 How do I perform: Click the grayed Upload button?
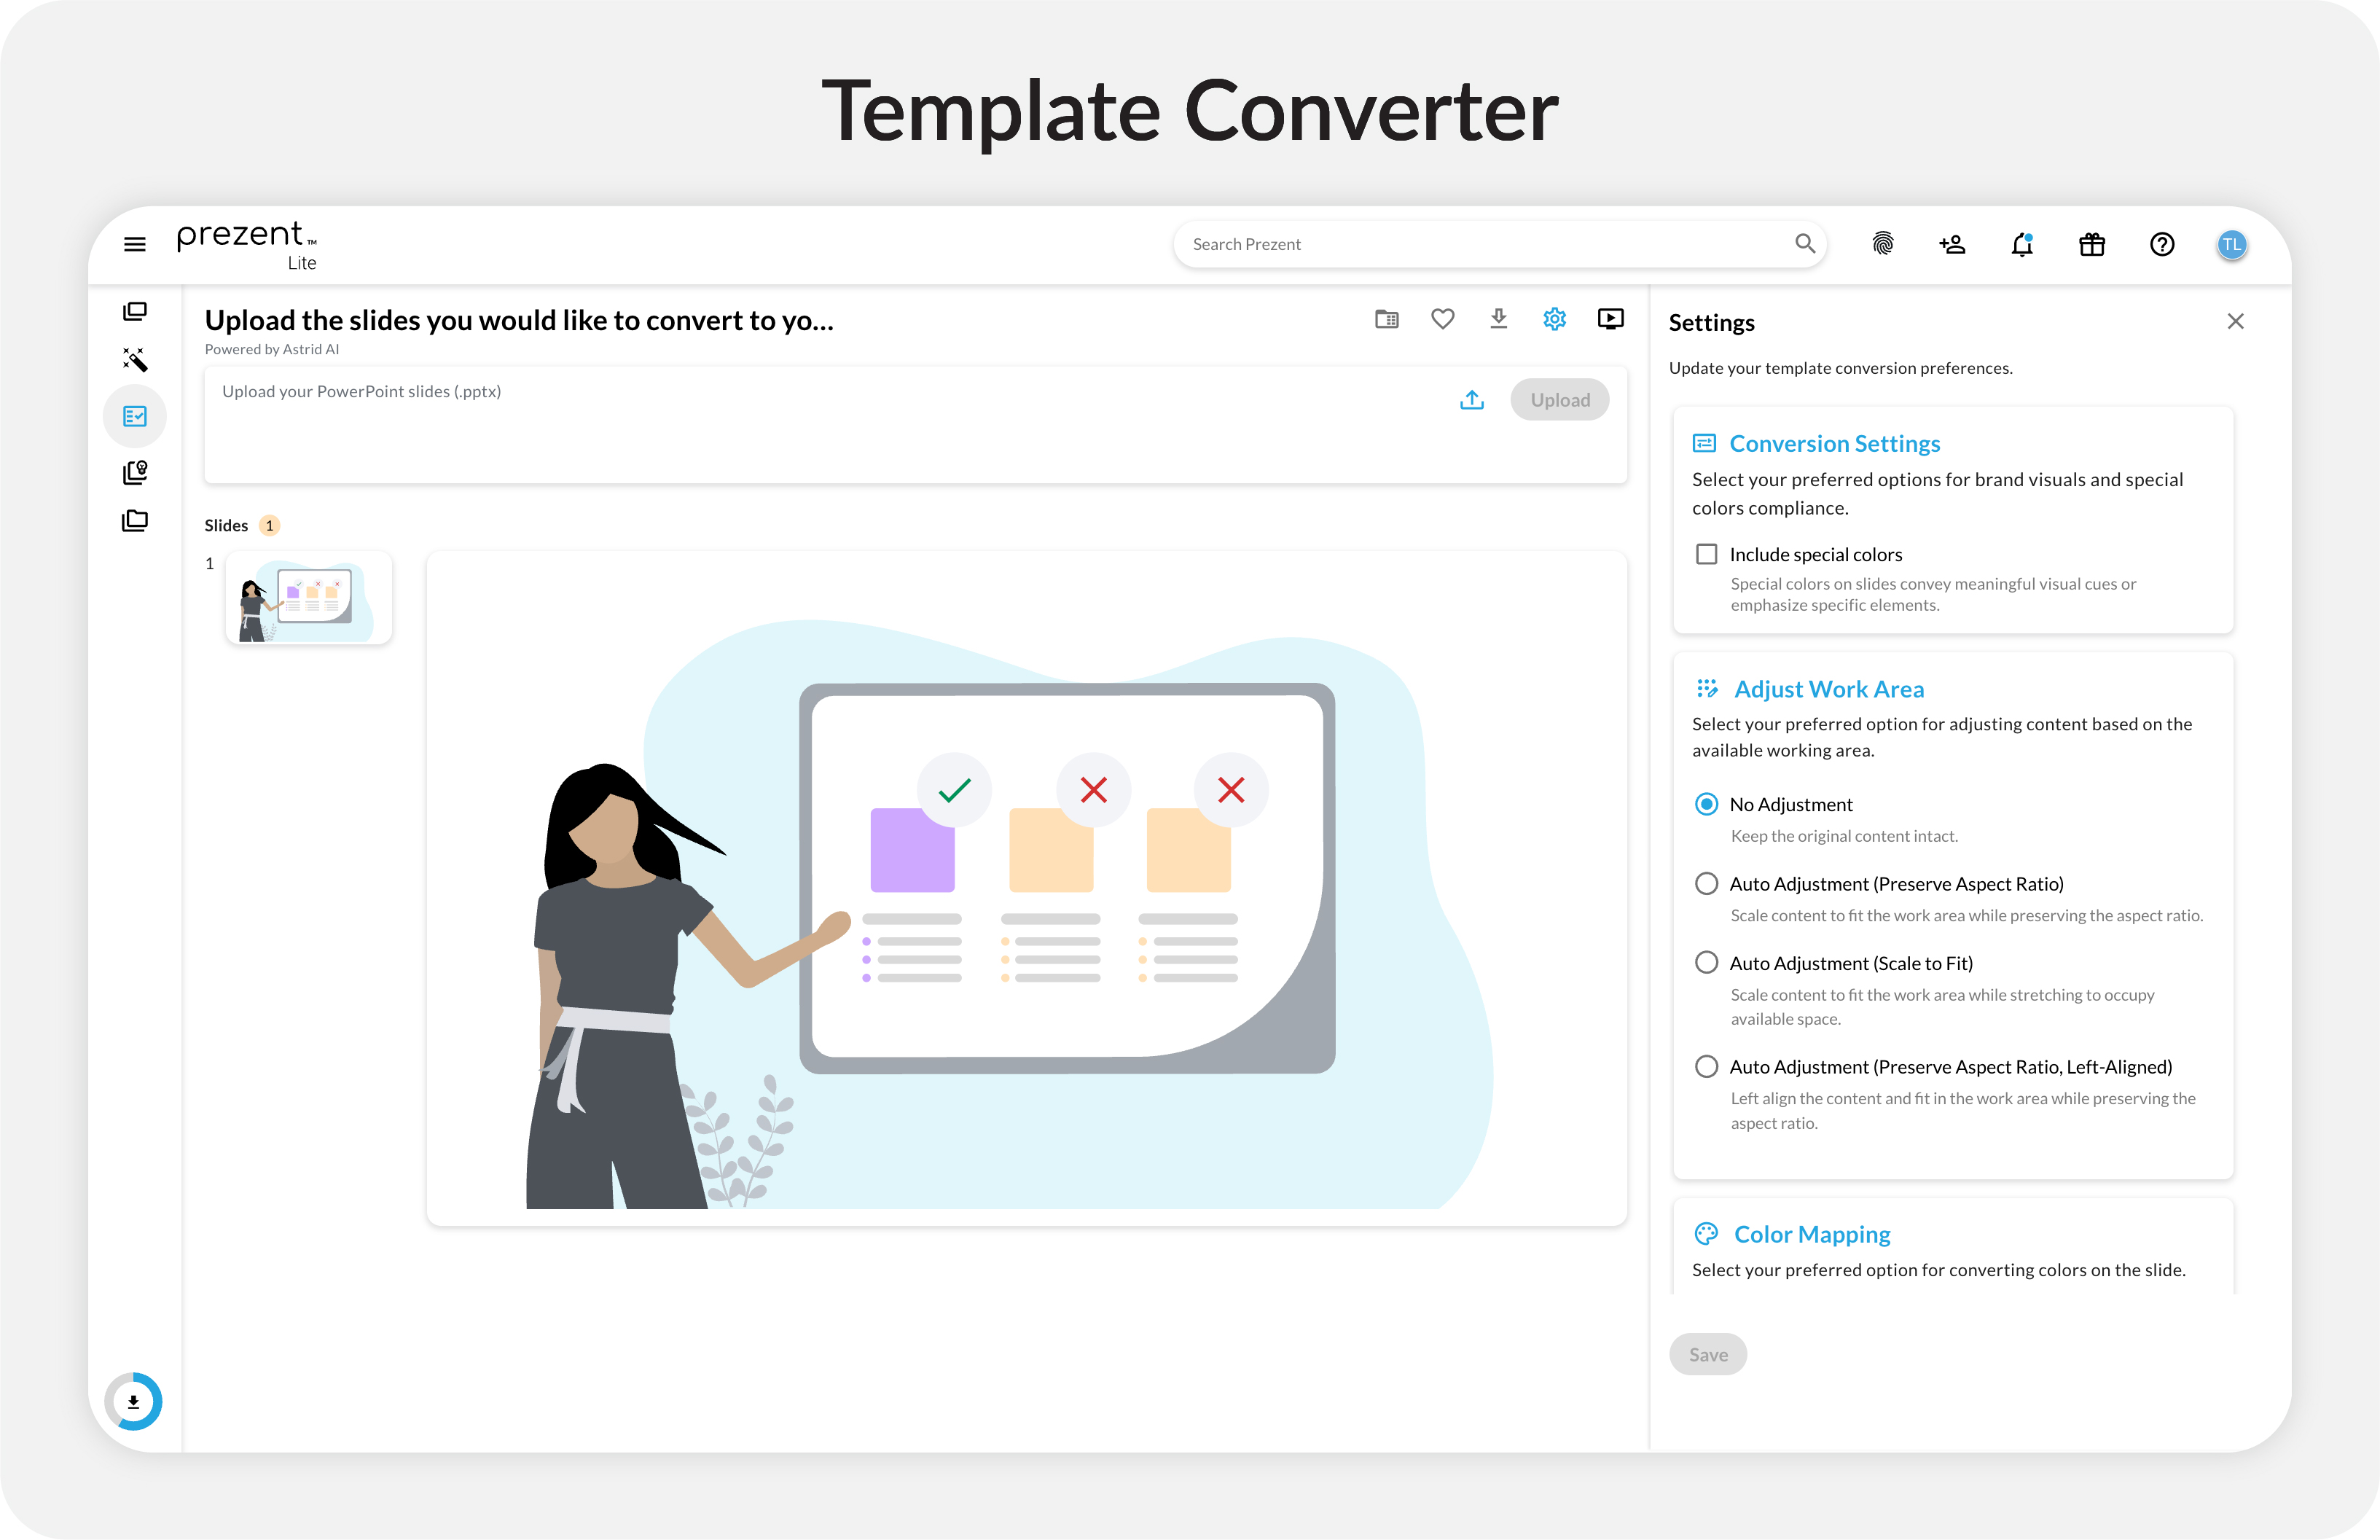click(1559, 400)
